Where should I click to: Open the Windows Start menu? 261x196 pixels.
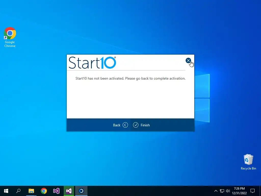pos(6,191)
